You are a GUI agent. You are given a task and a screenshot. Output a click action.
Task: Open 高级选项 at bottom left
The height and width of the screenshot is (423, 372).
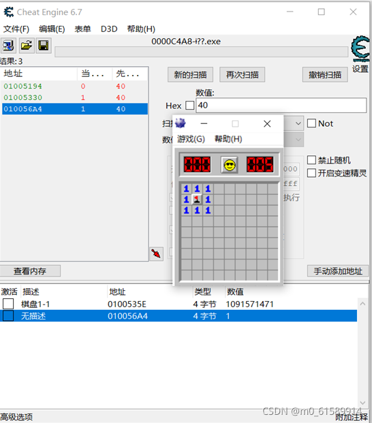pyautogui.click(x=16, y=417)
